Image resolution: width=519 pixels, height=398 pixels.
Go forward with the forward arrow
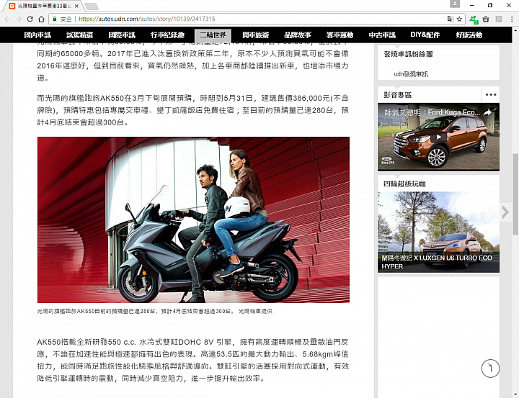[x=18, y=19]
